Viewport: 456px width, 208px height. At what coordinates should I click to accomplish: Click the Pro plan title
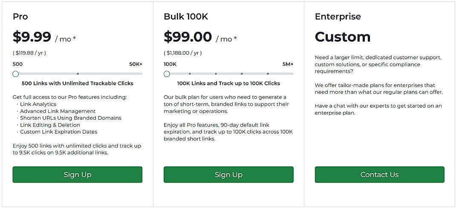[x=20, y=17]
